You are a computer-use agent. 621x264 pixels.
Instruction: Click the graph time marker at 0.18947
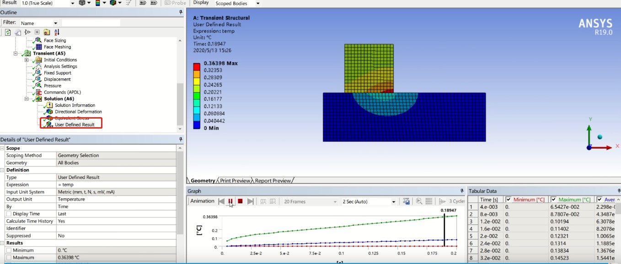click(444, 231)
